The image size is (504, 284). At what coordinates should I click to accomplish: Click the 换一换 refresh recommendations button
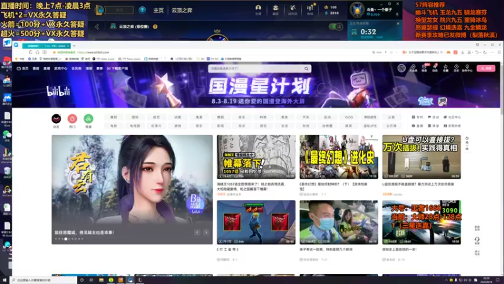click(467, 143)
